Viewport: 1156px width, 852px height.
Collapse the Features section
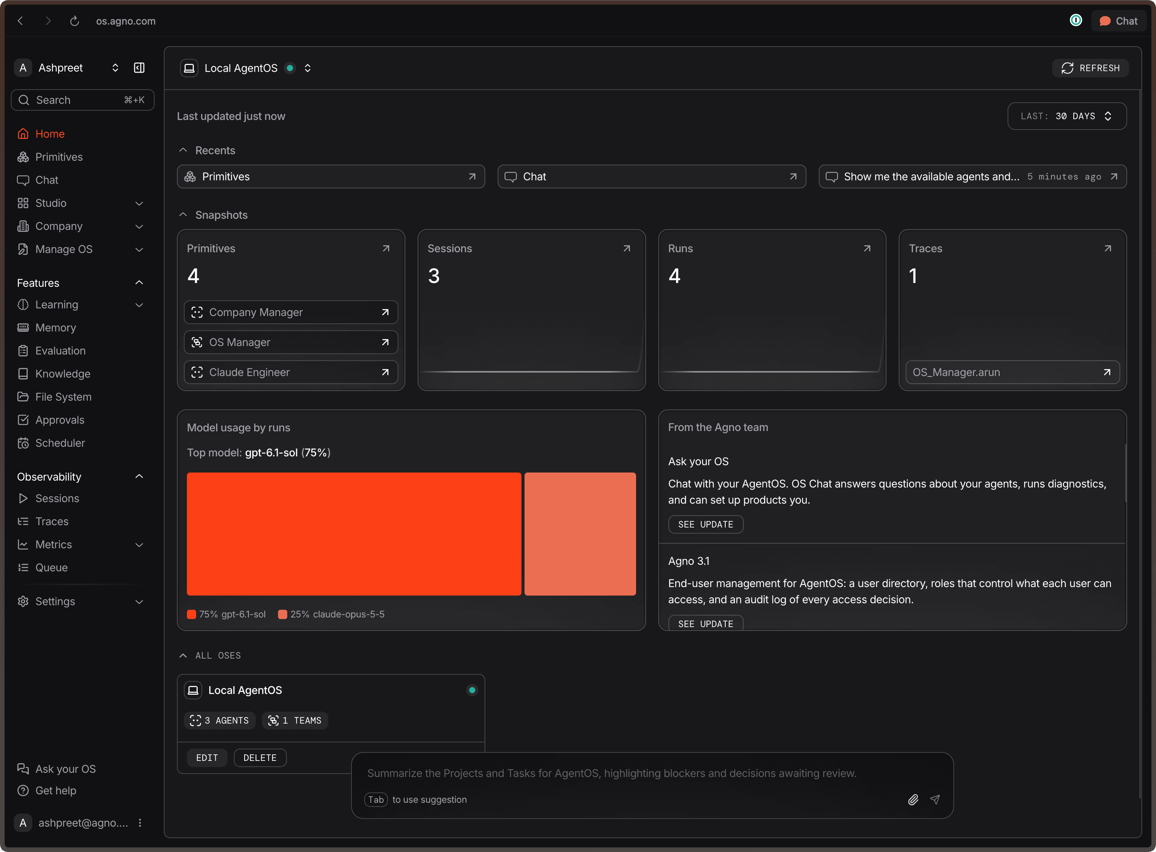point(139,283)
